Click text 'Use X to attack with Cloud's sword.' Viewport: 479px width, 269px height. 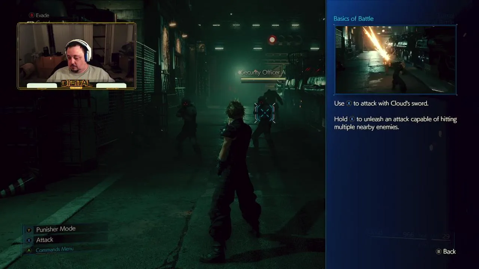[381, 103]
